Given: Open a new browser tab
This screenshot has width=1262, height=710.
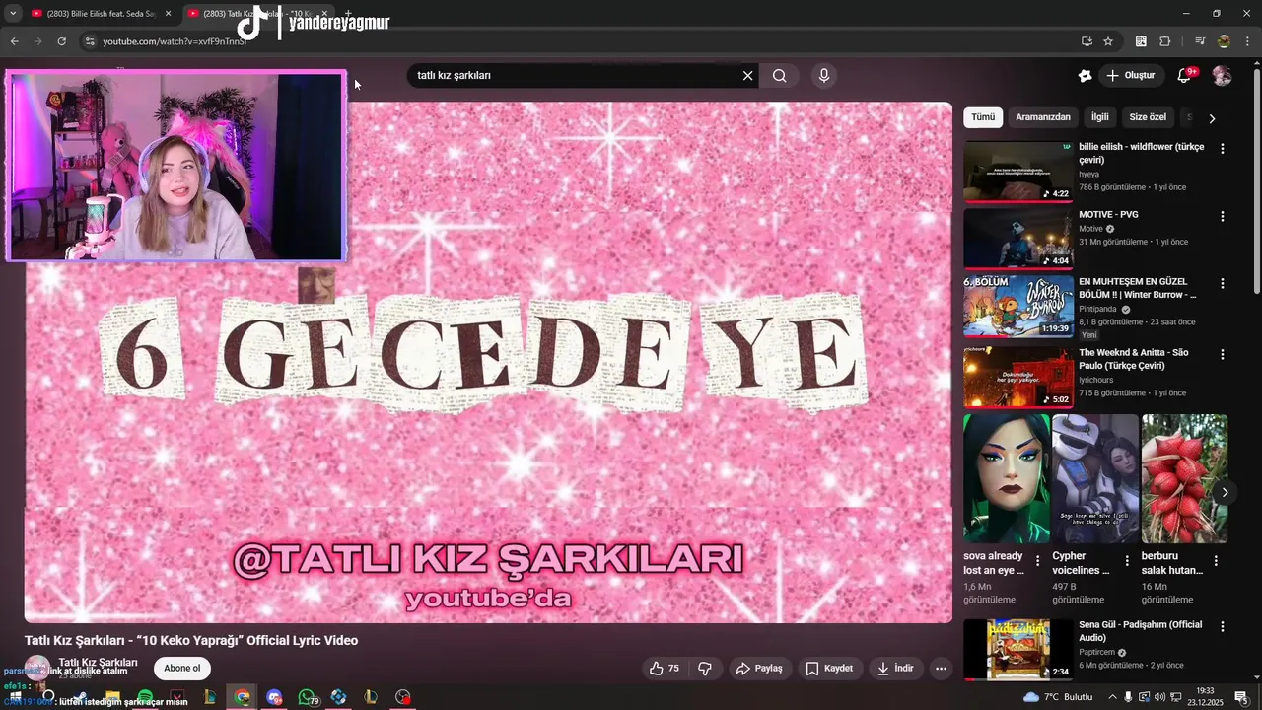Looking at the screenshot, I should point(348,14).
